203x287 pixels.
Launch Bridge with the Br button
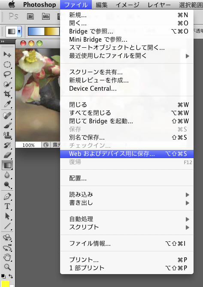pyautogui.click(x=31, y=17)
